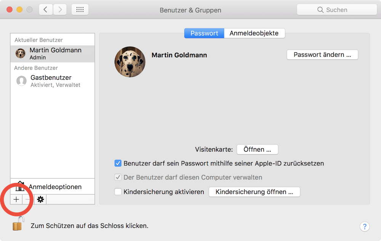Click the magnifier icon in search field
381x241 pixels.
pyautogui.click(x=320, y=10)
